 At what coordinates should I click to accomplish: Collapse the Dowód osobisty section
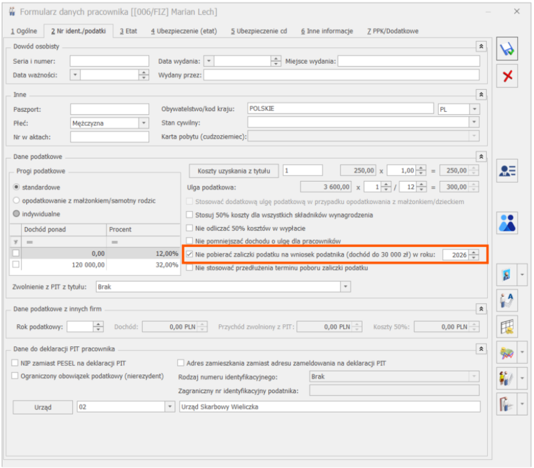tap(481, 46)
